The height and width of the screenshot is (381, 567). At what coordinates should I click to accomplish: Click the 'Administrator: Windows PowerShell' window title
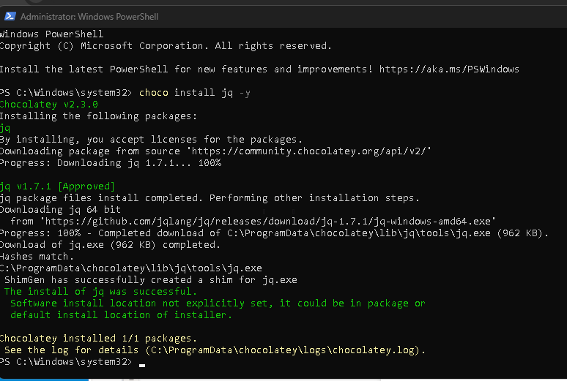click(x=89, y=17)
